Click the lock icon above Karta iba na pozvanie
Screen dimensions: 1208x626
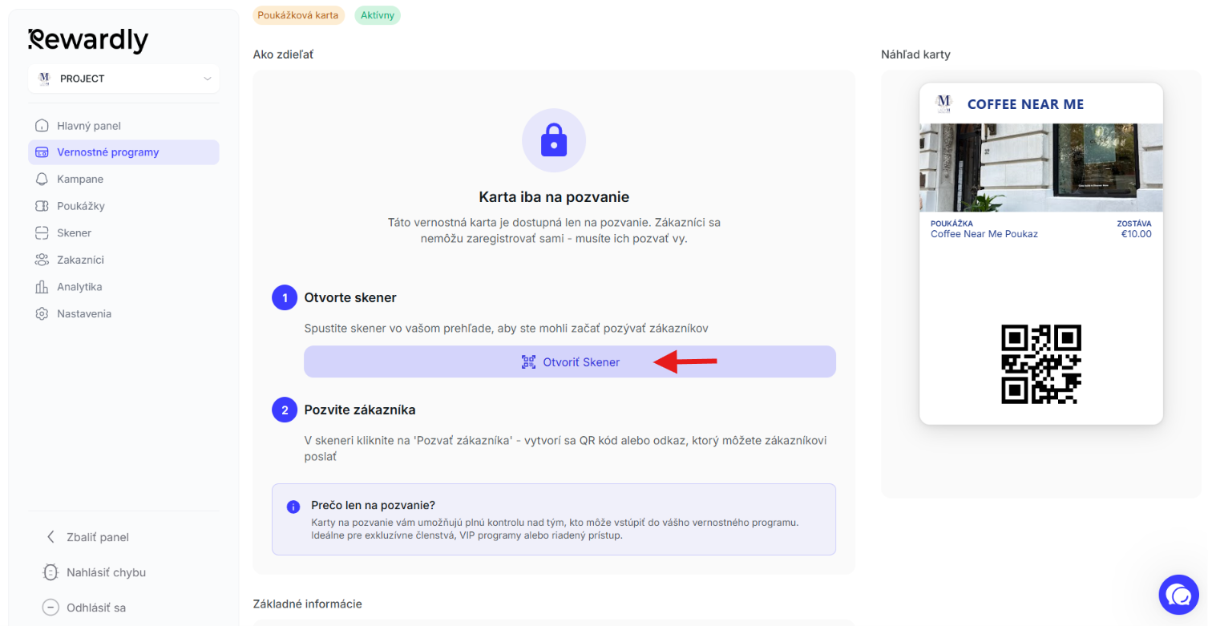click(554, 141)
